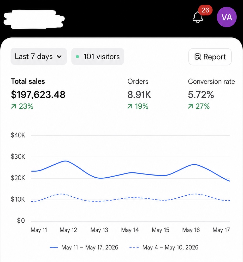Click the May 16 peak on solid line
Viewport: 243px width, 262px height.
194,165
